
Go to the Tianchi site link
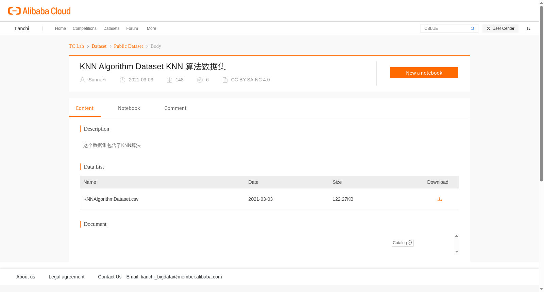(21, 28)
